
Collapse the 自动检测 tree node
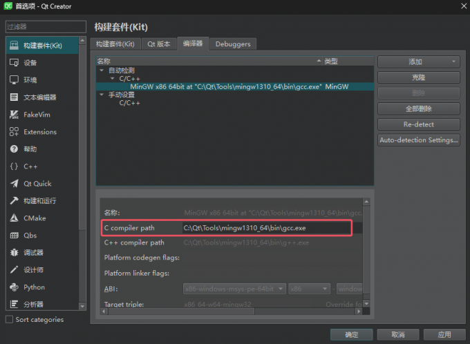coord(102,70)
